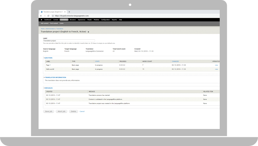258x146 pixels.
Task: Reload the page with the refresh icon
Action: pos(48,16)
